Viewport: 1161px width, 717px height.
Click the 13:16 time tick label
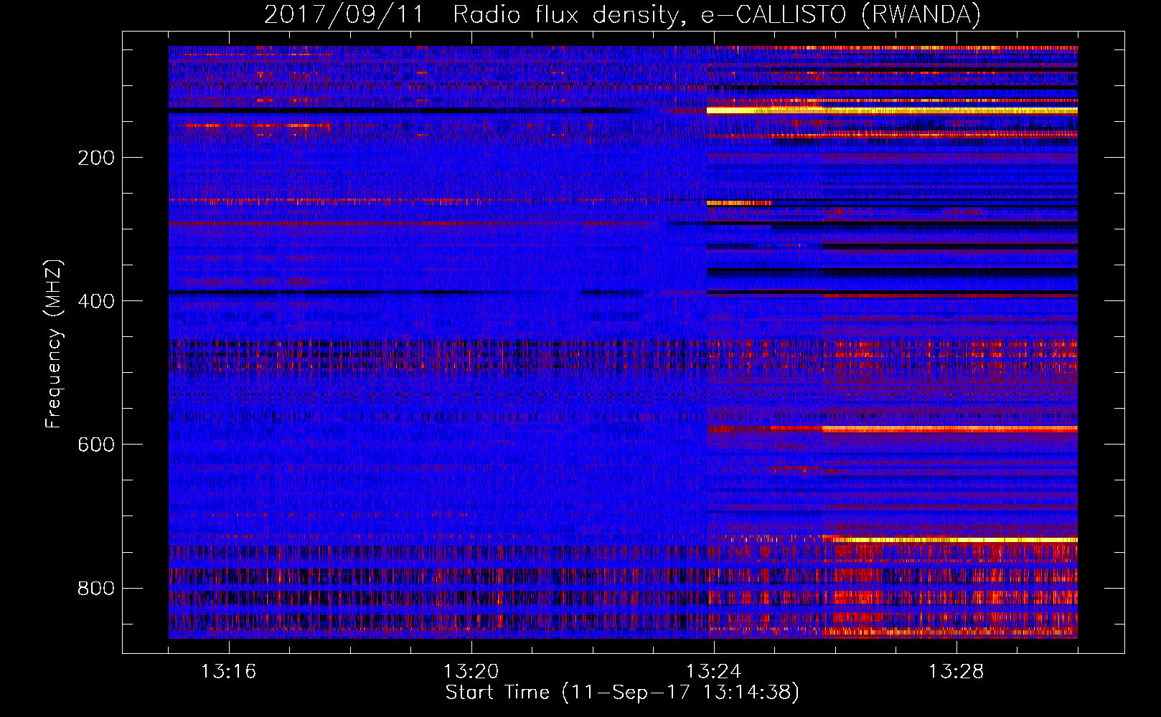click(x=228, y=672)
